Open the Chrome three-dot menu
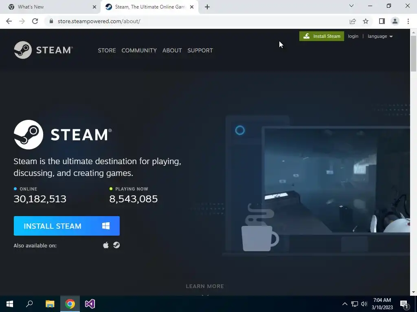 [x=408, y=21]
